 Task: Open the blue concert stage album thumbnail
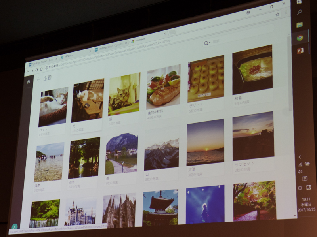pyautogui.click(x=205, y=204)
